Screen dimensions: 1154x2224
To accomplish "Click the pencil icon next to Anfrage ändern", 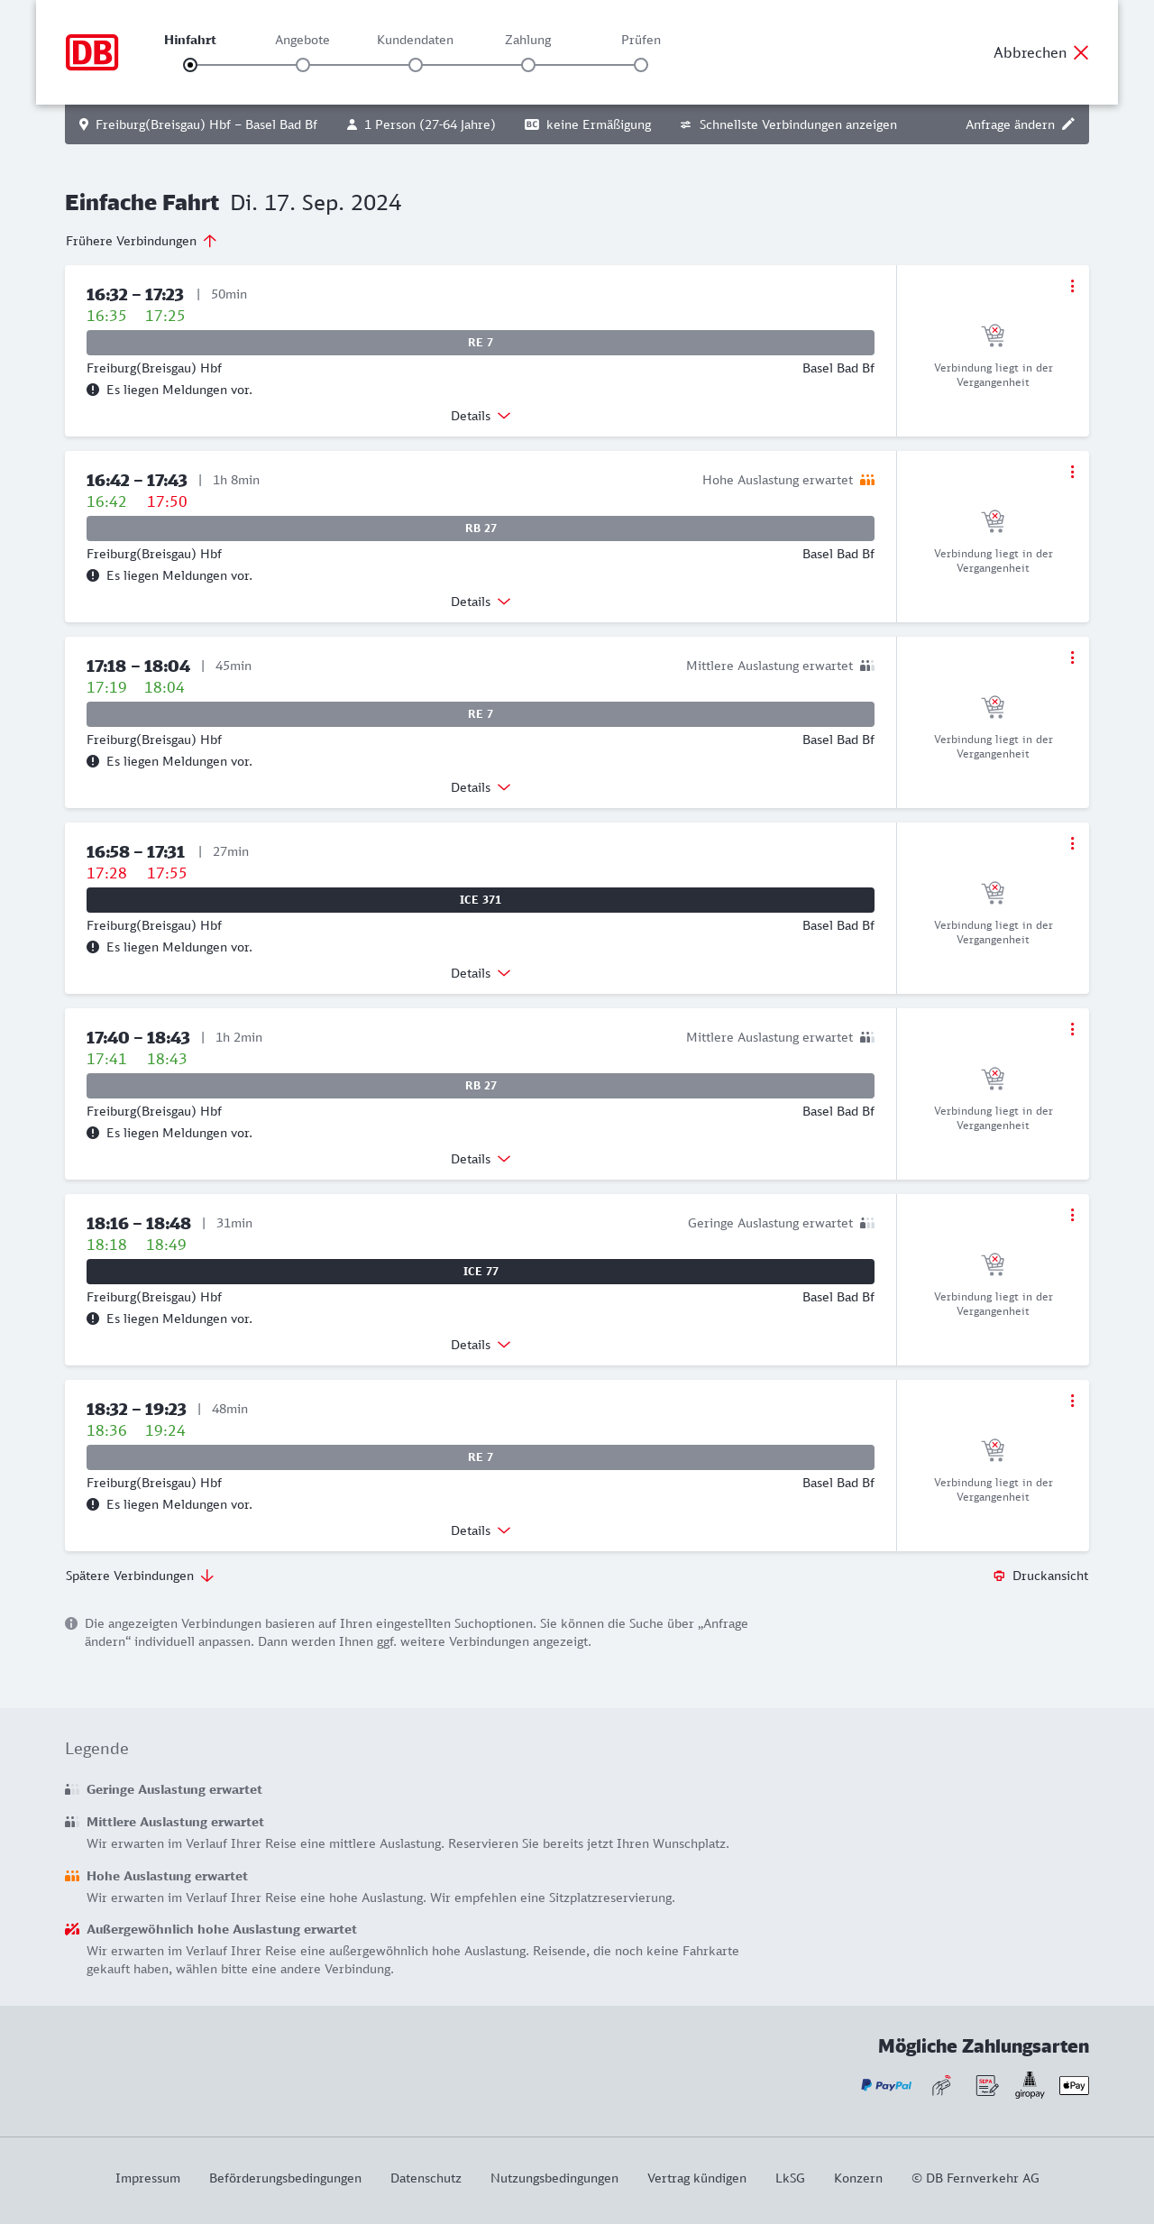I will point(1068,124).
